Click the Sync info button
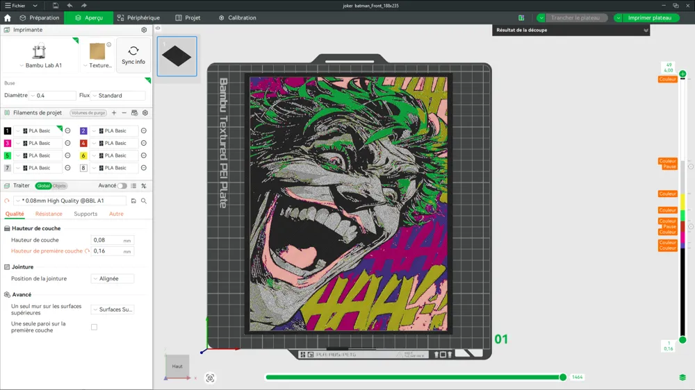Screen dimensions: 695x390 click(x=133, y=55)
